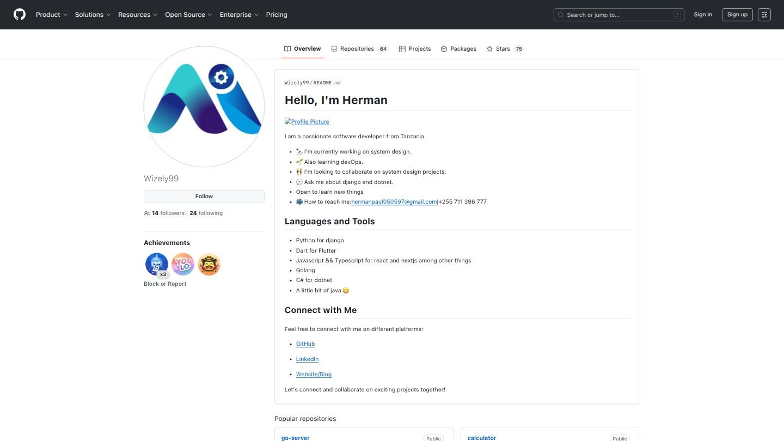The width and height of the screenshot is (784, 441).
Task: Click the people icon beside followers count
Action: tap(147, 213)
